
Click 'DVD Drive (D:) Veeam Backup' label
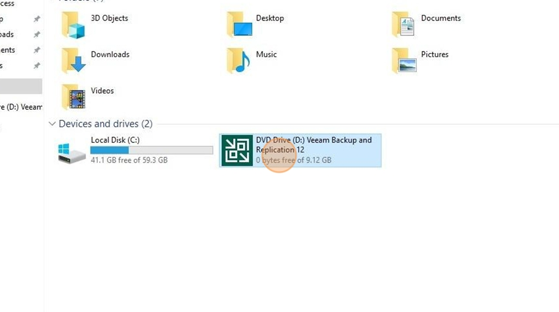pyautogui.click(x=314, y=145)
